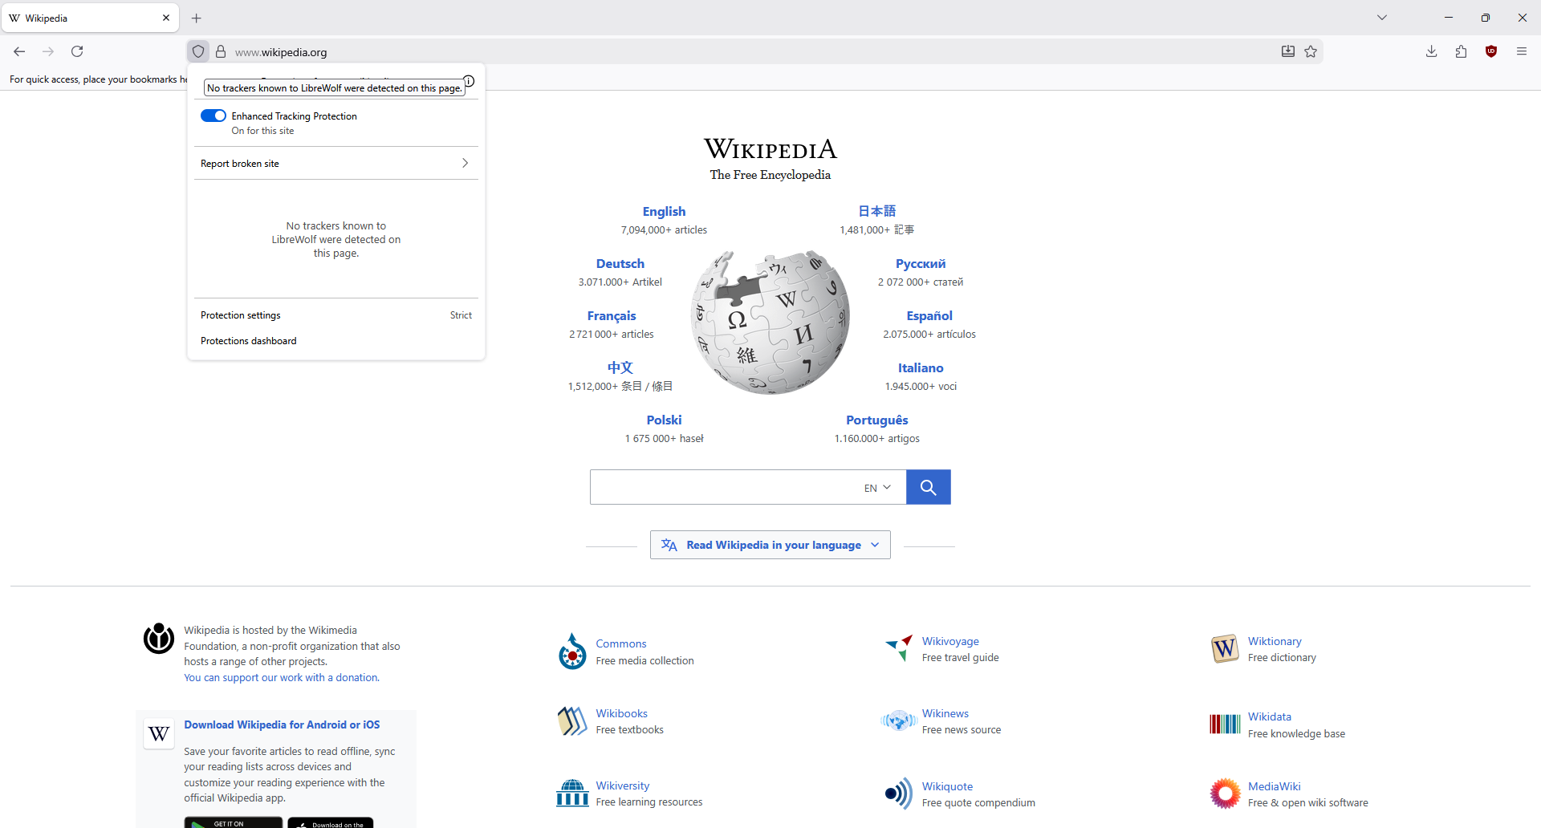This screenshot has height=828, width=1541.
Task: Click the blue Wikipedia search magnifier button
Action: tap(928, 487)
